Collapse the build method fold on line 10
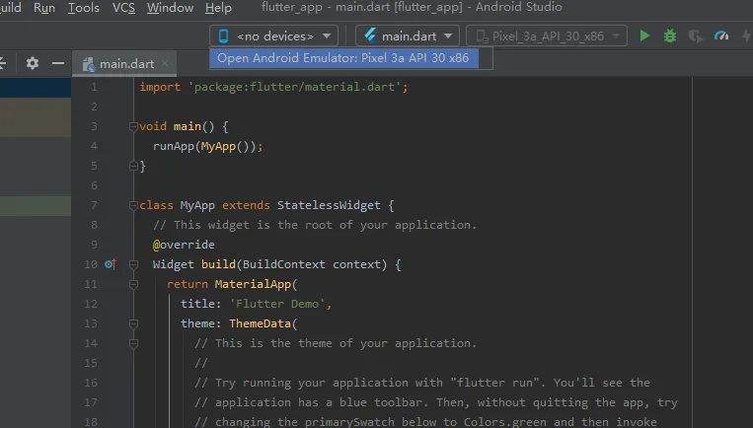 pyautogui.click(x=133, y=265)
